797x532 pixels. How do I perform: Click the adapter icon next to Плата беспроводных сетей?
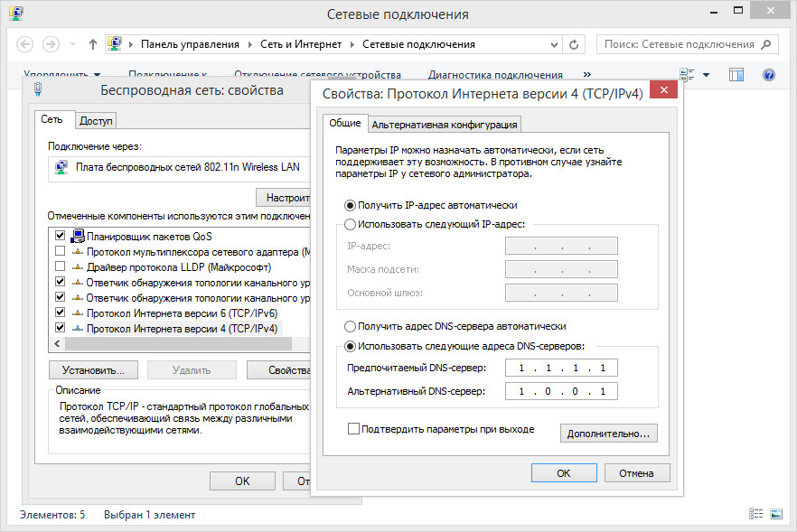[61, 167]
